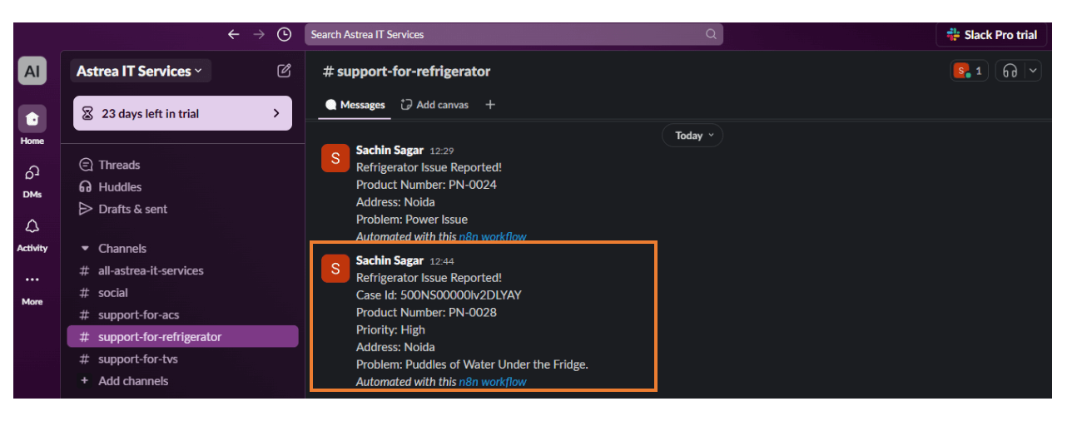The width and height of the screenshot is (1072, 421).
Task: Go back with the left arrow
Action: point(233,34)
